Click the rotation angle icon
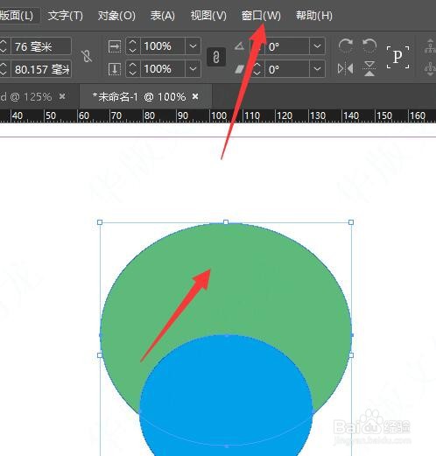 click(239, 46)
